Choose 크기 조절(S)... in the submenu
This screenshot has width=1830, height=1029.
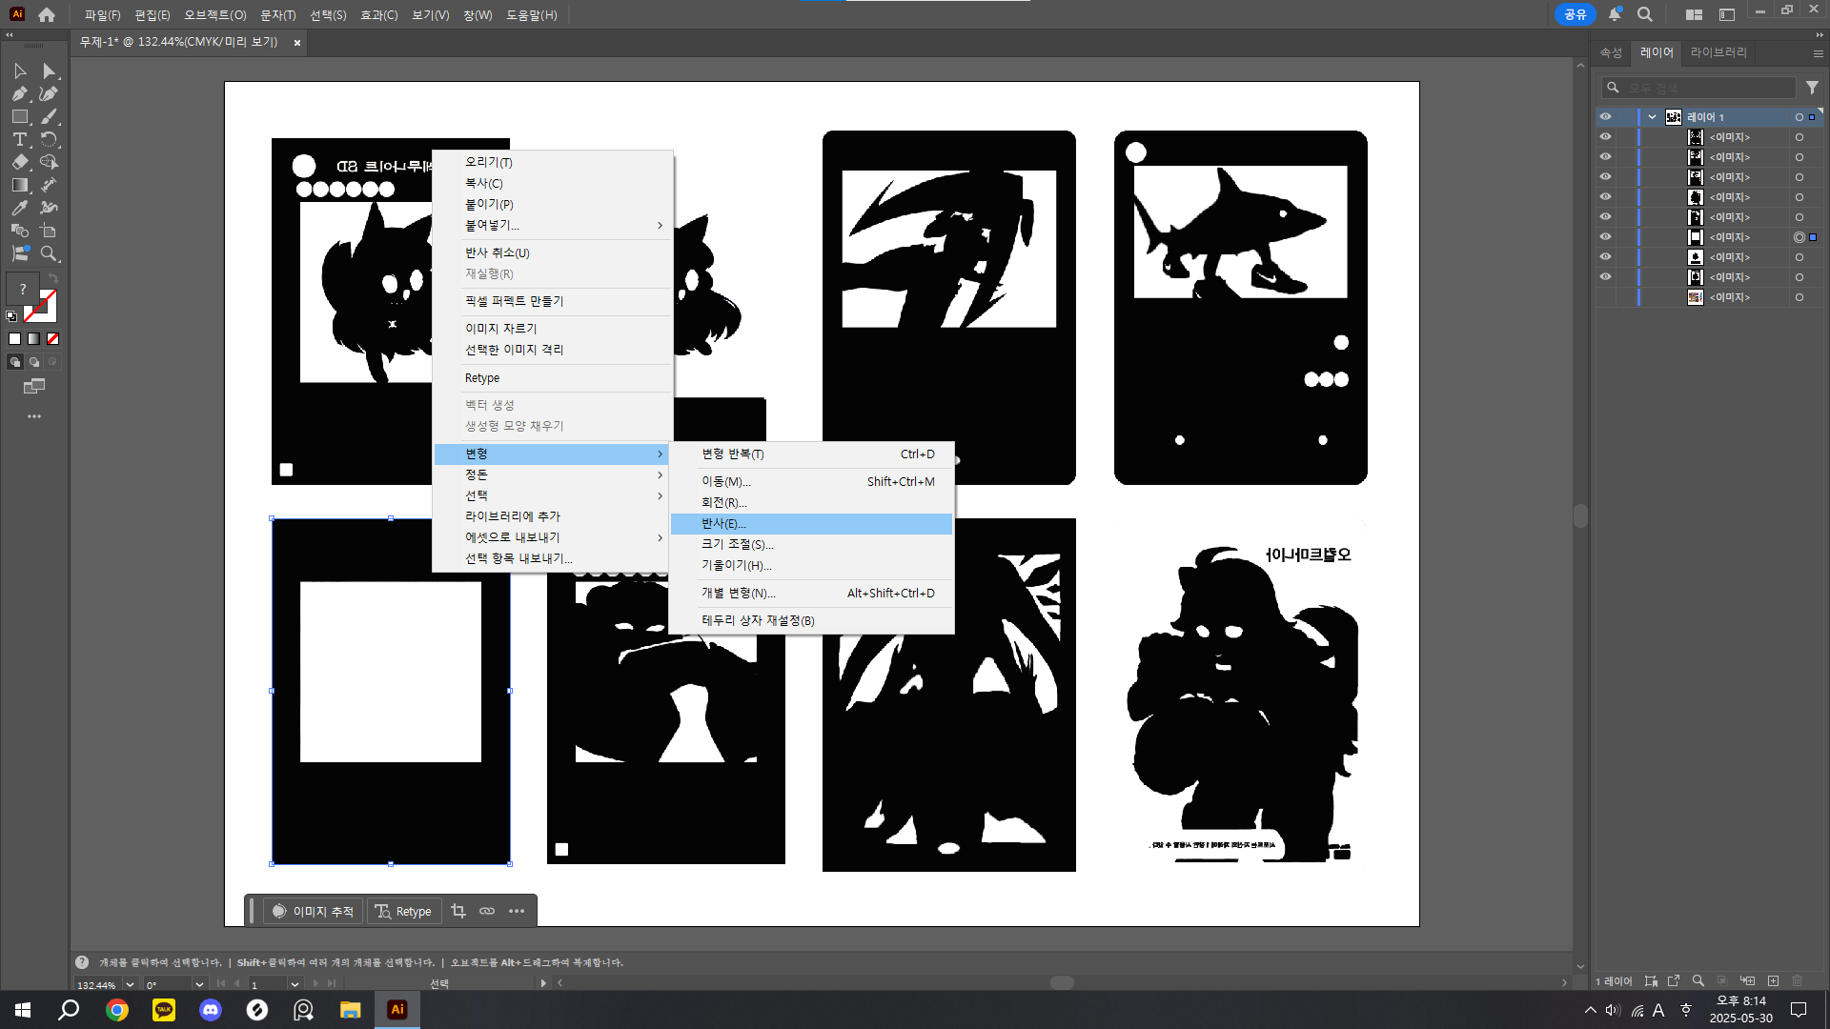(811, 545)
